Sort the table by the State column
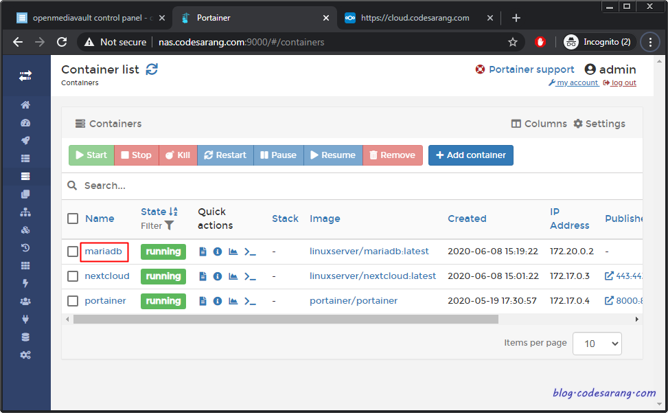The image size is (668, 413). [x=159, y=212]
